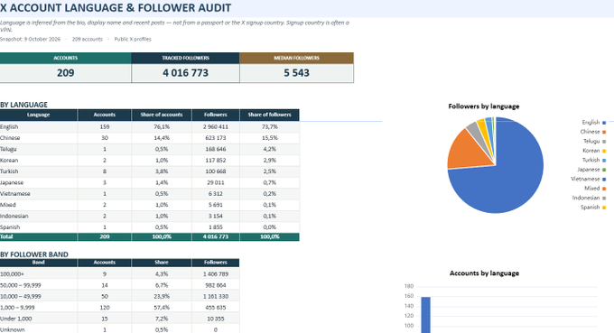
Task: Click the band share cell 23,9%
Action: coord(162,297)
